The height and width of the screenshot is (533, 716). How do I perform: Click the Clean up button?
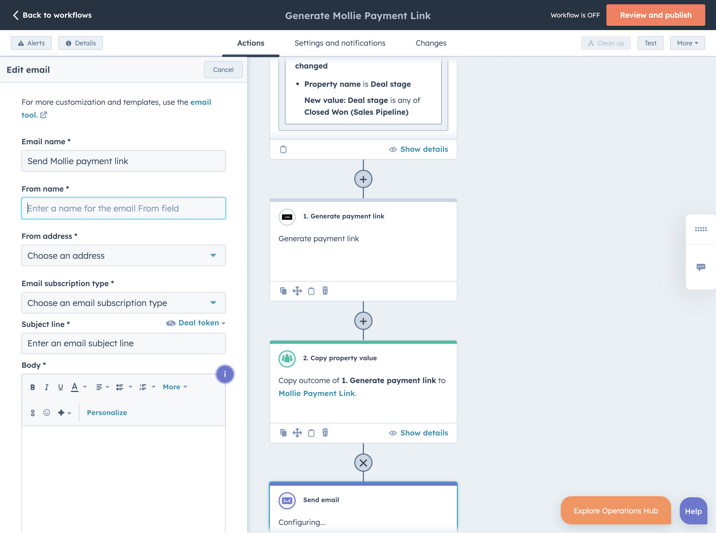tap(606, 43)
